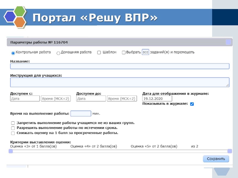Check "Снижать оценку на 1 балл за просроченные работы"

coord(12,133)
